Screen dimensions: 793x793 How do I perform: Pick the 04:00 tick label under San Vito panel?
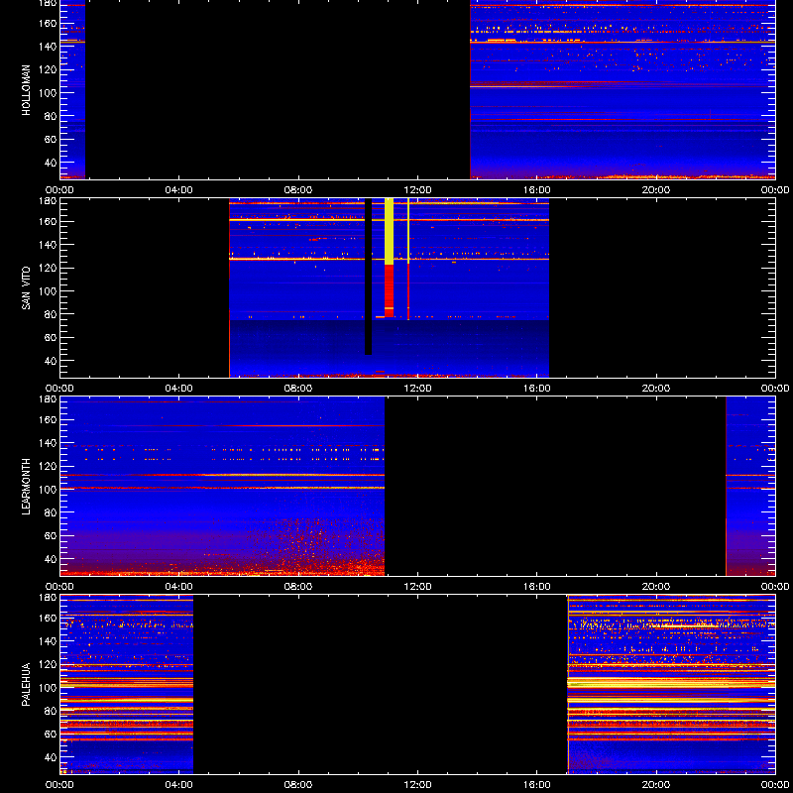(179, 389)
